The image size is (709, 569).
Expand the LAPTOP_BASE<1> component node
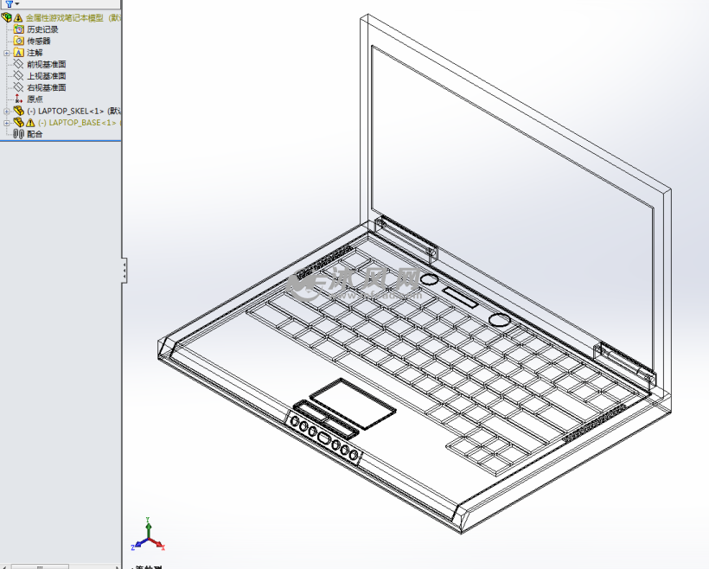point(7,123)
